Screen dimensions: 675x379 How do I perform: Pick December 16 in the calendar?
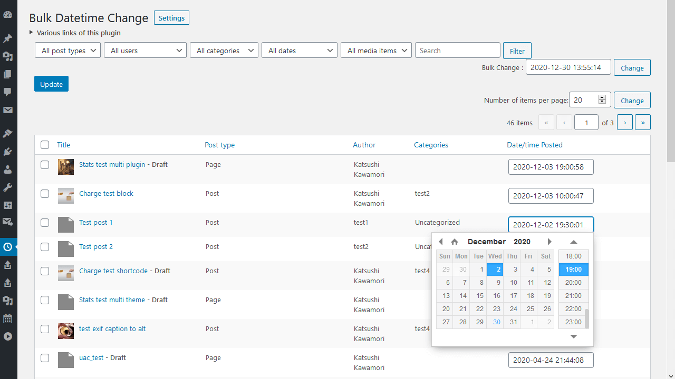[495, 296]
